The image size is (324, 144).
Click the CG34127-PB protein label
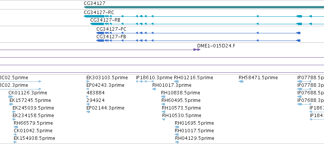tap(111, 37)
